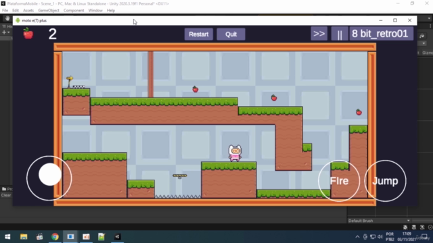Open the Component menu in Unity
This screenshot has height=243, width=433.
[74, 11]
